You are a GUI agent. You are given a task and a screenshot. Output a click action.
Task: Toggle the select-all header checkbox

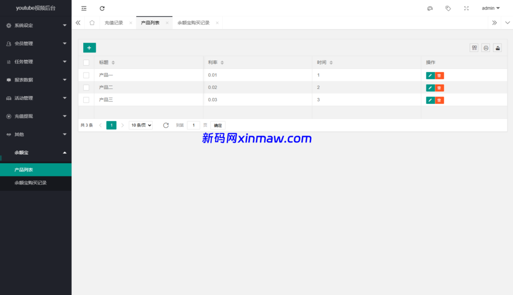tap(86, 62)
